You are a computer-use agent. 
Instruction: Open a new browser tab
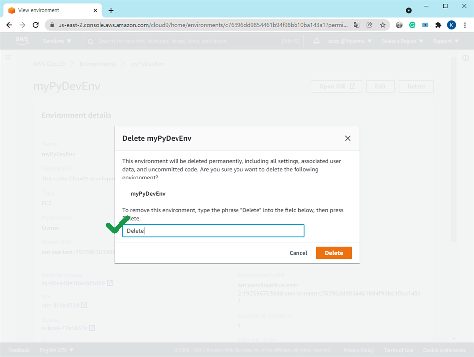[111, 11]
